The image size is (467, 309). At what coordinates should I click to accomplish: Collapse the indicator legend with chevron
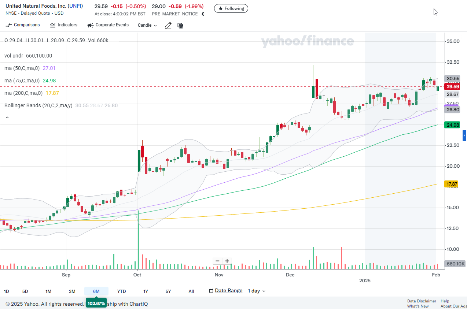pyautogui.click(x=7, y=118)
